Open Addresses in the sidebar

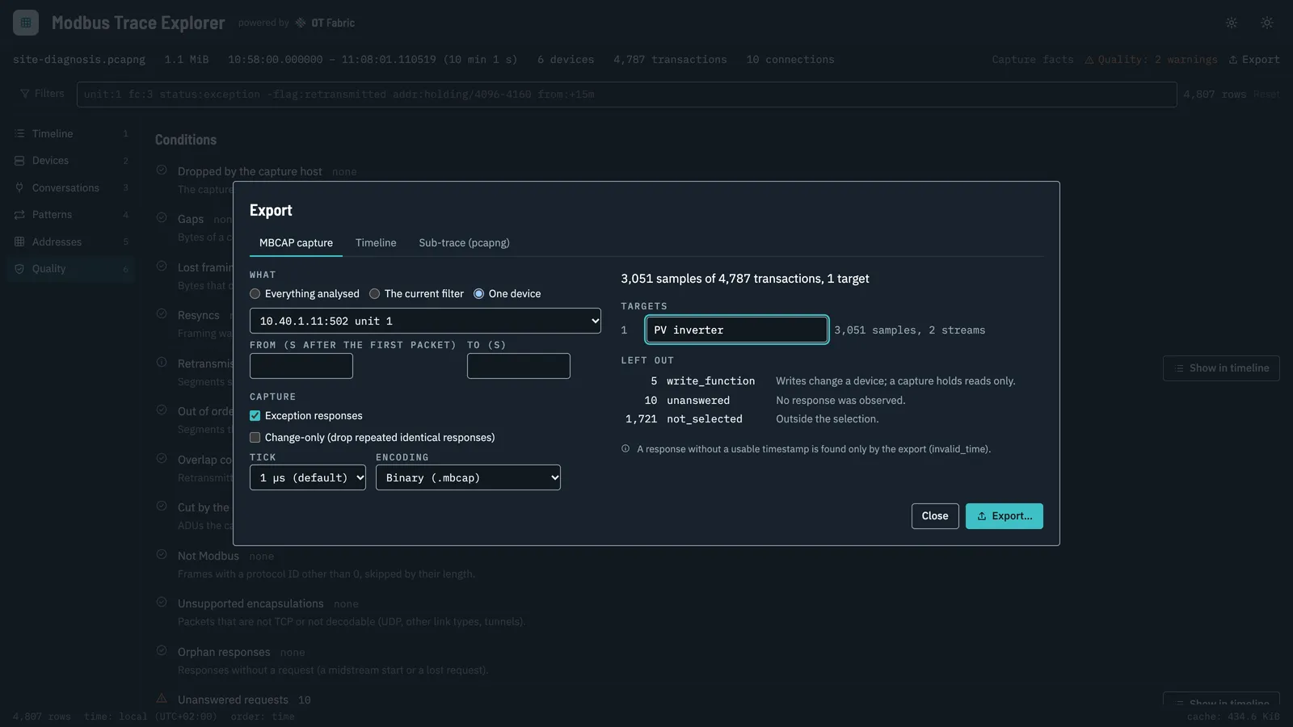(71, 242)
